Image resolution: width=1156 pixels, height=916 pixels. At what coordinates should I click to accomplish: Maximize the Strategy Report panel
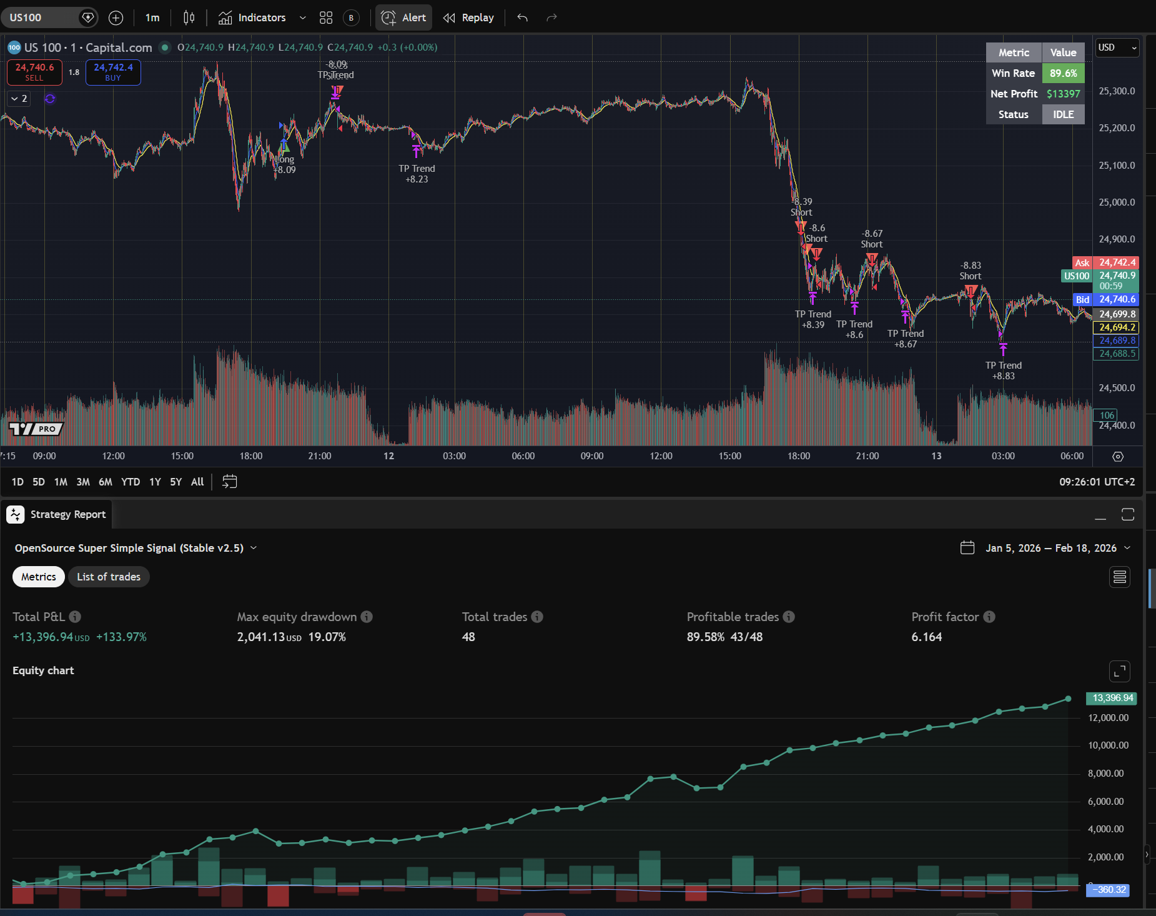1127,514
